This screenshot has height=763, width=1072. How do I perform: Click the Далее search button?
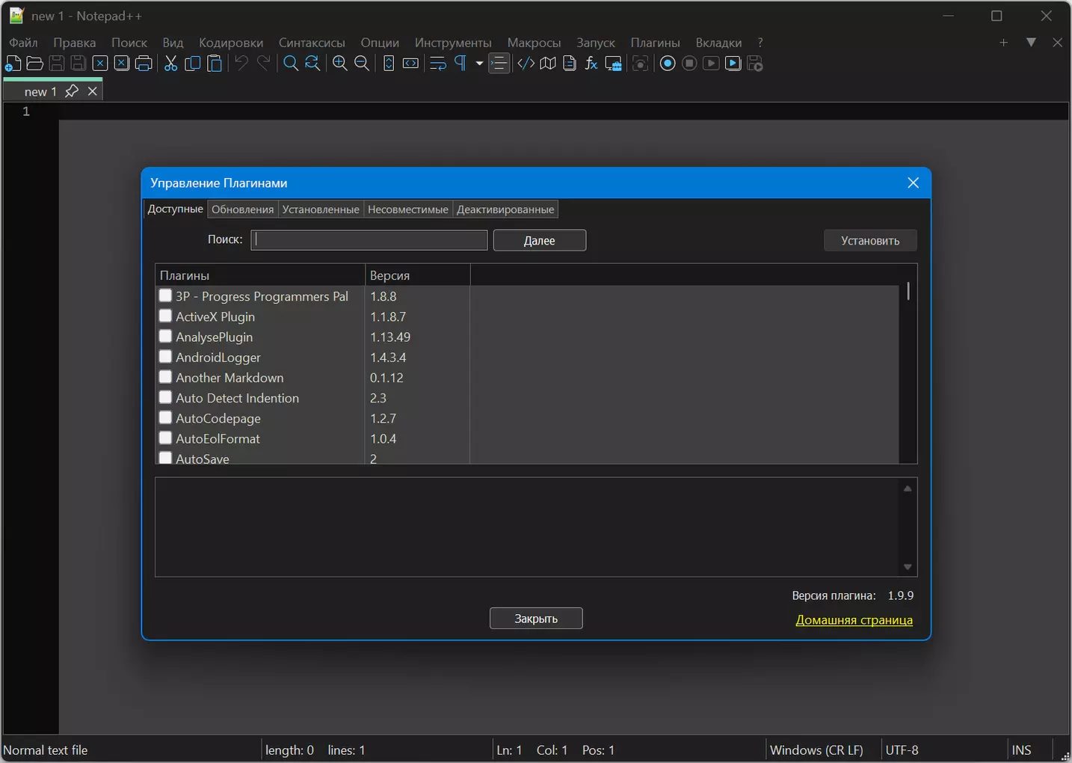tap(540, 240)
